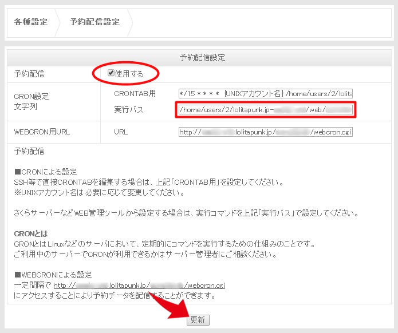This screenshot has height=333, width=398.
Task: Select the ■WEBCRONによる設定 heading
Action: point(53,275)
